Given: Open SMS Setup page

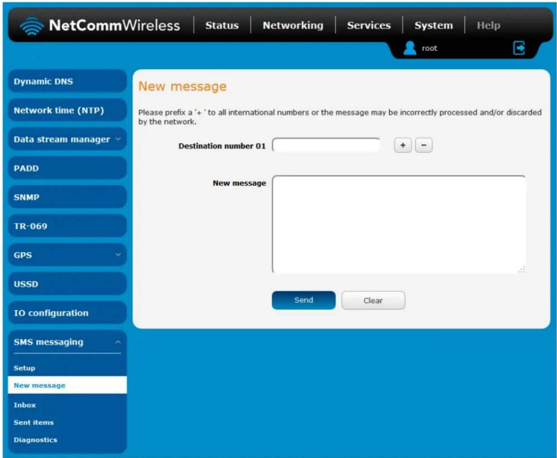Looking at the screenshot, I should pos(24,368).
